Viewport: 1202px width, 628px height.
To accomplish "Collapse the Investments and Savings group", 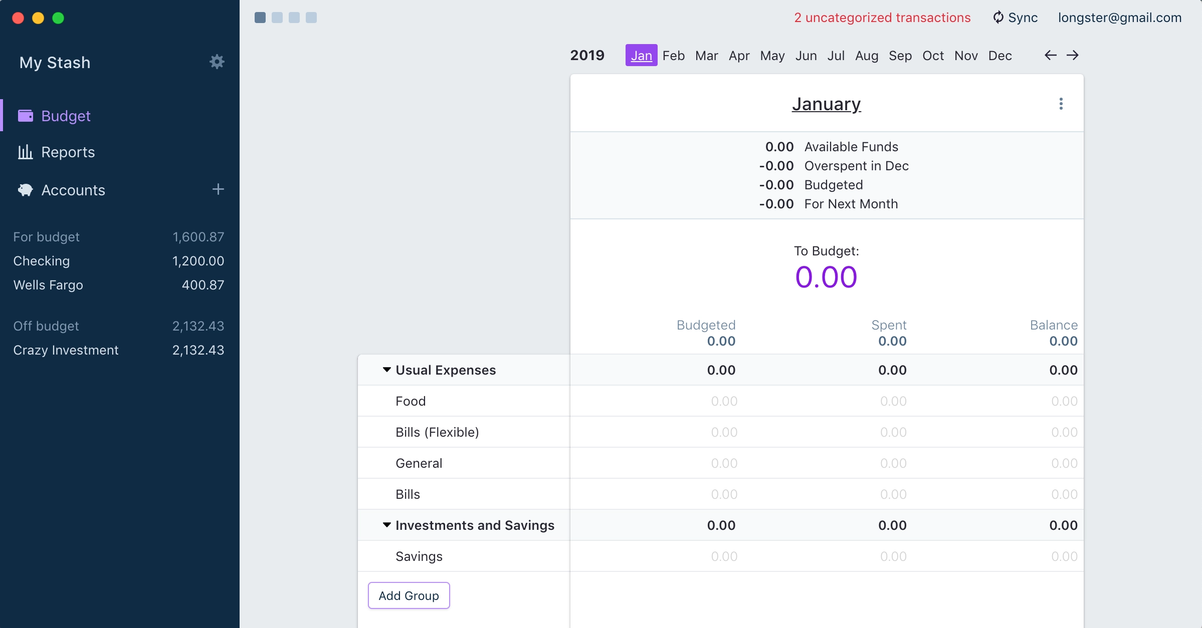I will pyautogui.click(x=387, y=525).
